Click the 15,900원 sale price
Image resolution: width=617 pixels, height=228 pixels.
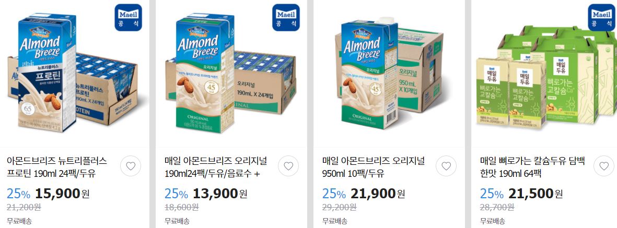pyautogui.click(x=63, y=194)
